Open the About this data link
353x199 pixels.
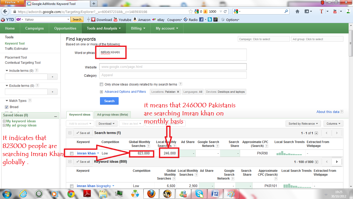click(328, 112)
